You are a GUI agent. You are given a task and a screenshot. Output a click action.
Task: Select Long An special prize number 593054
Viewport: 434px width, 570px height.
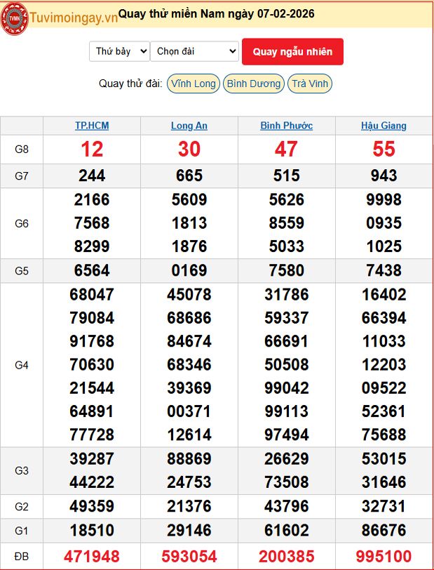pyautogui.click(x=189, y=556)
